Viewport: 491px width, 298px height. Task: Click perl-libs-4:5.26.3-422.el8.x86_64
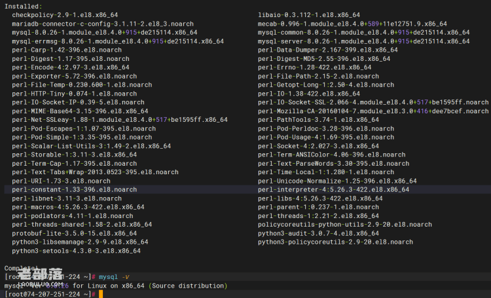(320, 198)
